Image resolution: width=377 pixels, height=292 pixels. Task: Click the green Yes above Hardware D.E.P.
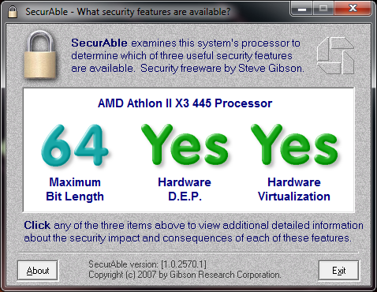185,144
